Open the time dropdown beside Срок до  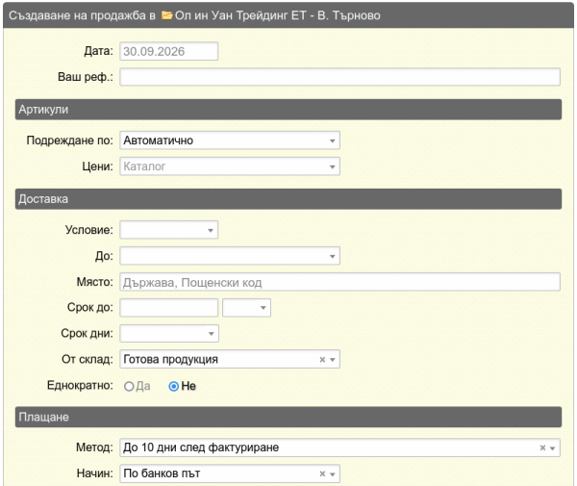pyautogui.click(x=246, y=308)
